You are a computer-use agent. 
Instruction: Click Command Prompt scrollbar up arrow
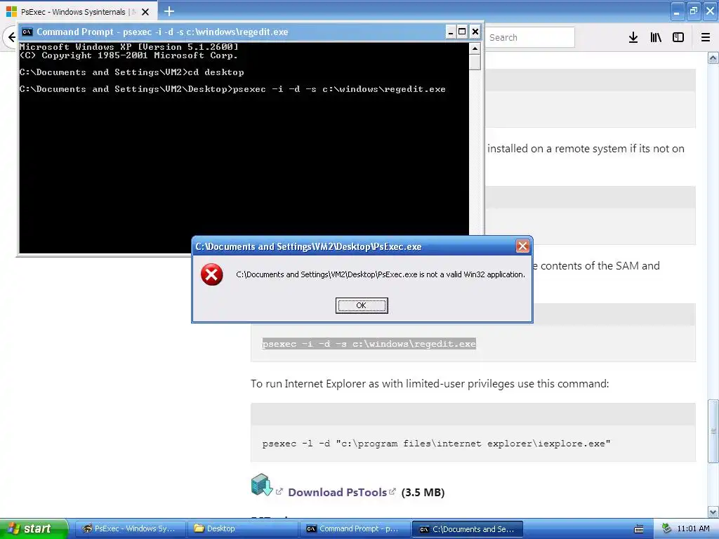click(x=475, y=48)
